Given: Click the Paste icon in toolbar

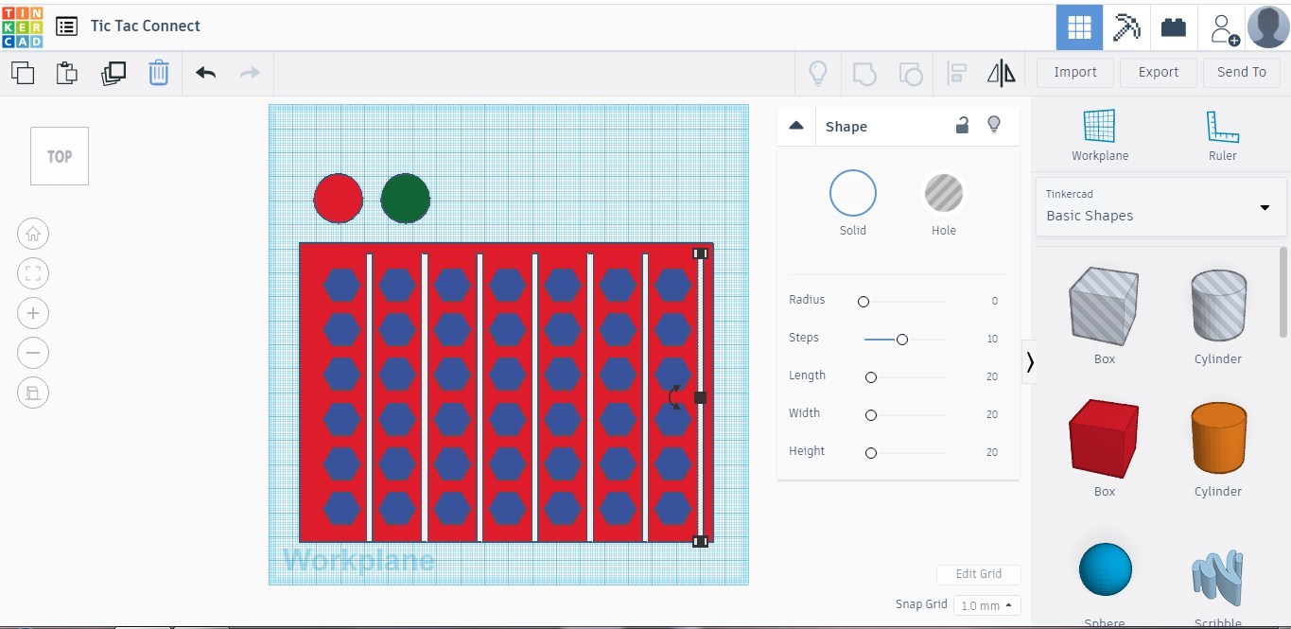Looking at the screenshot, I should point(67,73).
